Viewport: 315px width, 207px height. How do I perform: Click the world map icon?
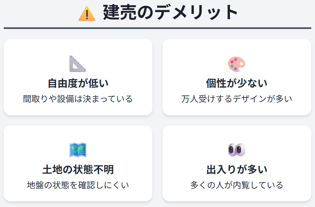78,150
